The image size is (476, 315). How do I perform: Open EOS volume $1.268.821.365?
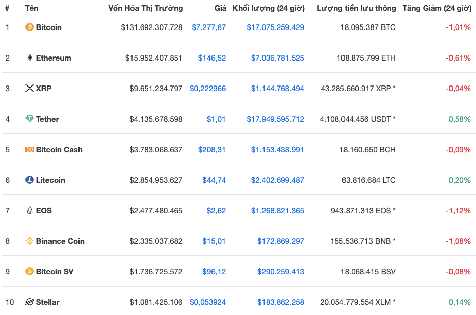click(x=277, y=210)
